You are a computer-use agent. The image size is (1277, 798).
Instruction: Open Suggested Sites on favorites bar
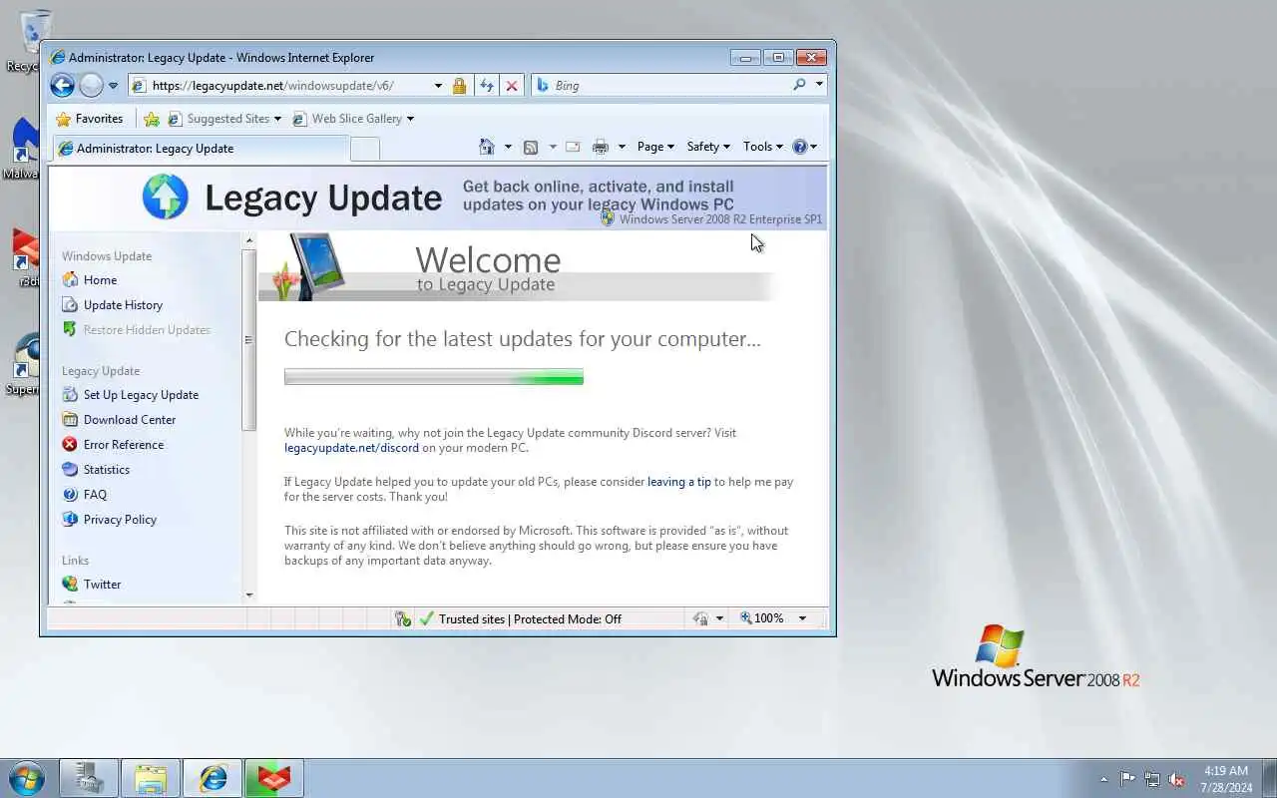pyautogui.click(x=224, y=119)
